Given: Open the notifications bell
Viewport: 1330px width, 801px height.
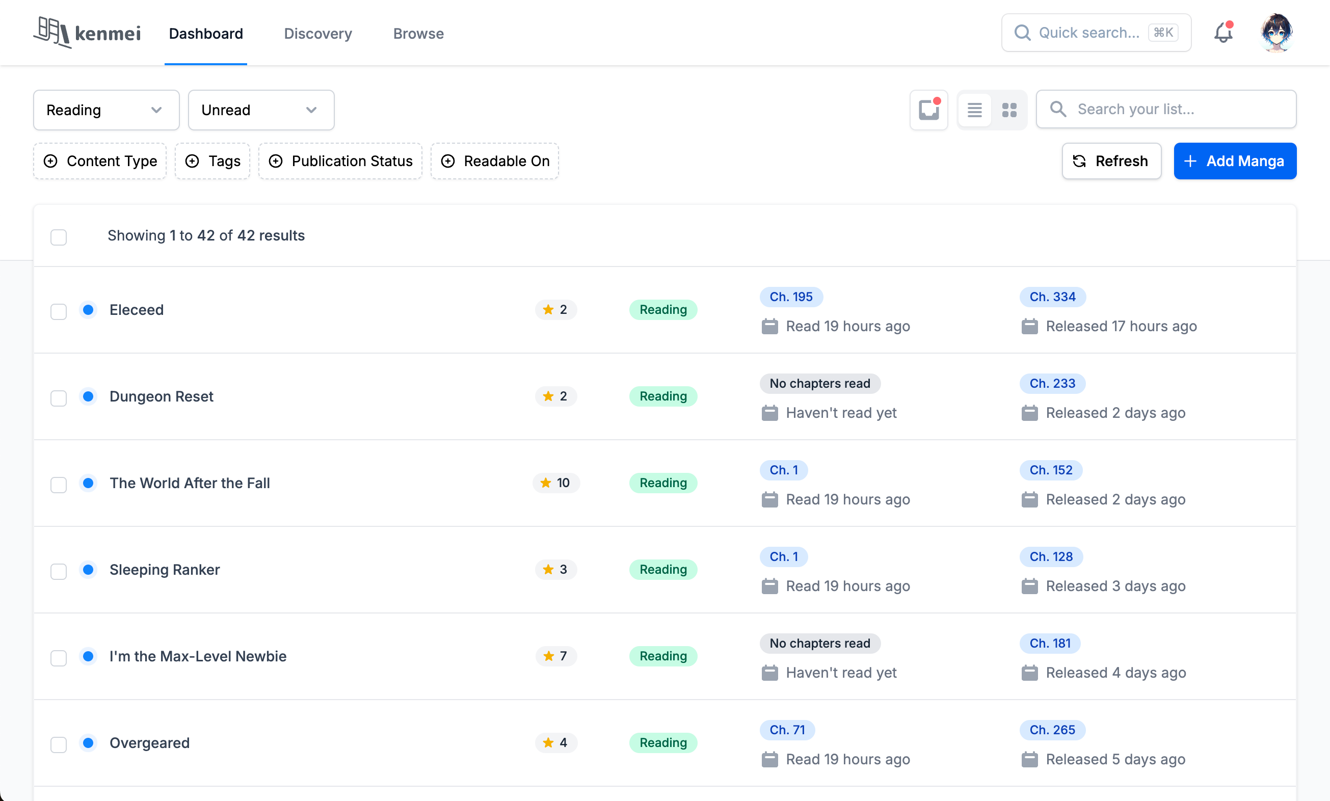Looking at the screenshot, I should pyautogui.click(x=1223, y=33).
